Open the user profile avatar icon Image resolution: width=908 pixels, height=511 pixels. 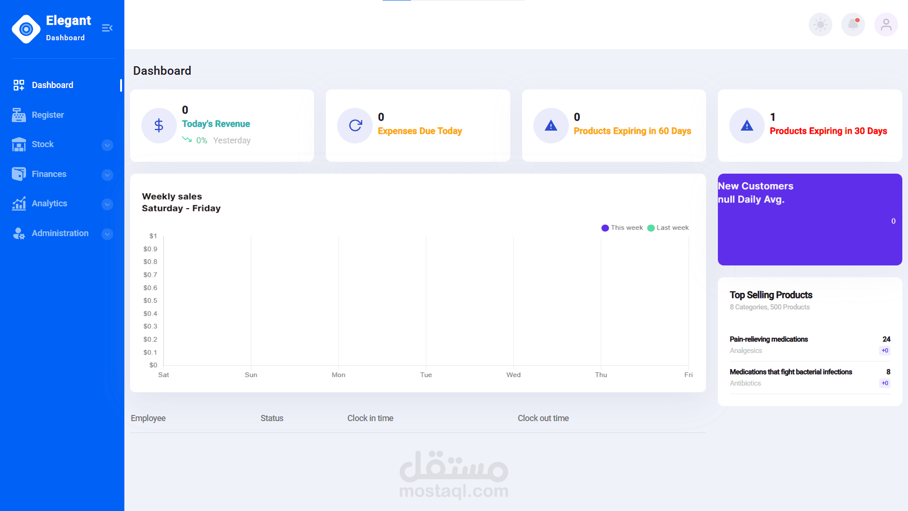[886, 25]
